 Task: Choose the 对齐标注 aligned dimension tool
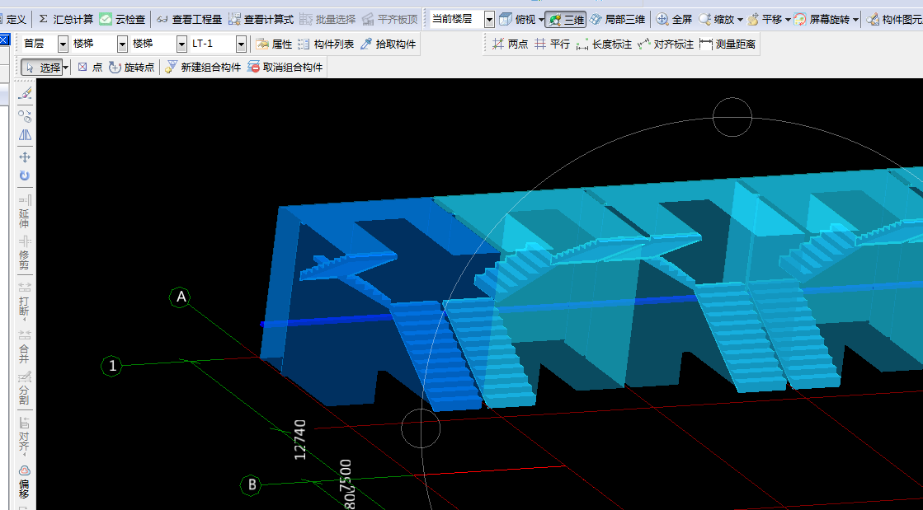click(x=666, y=44)
